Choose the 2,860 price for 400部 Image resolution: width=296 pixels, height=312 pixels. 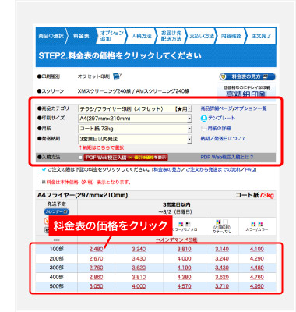[96, 277]
